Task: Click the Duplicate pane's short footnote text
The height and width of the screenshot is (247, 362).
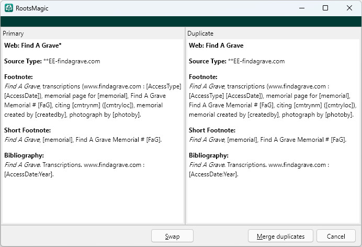Action: click(268, 140)
